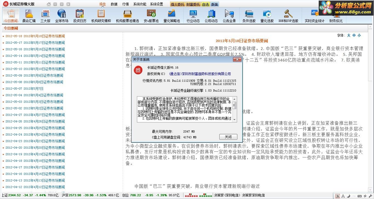Click the A character-mode icon in IME bar
Viewport: 374px width, 199px height.
[x=343, y=196]
